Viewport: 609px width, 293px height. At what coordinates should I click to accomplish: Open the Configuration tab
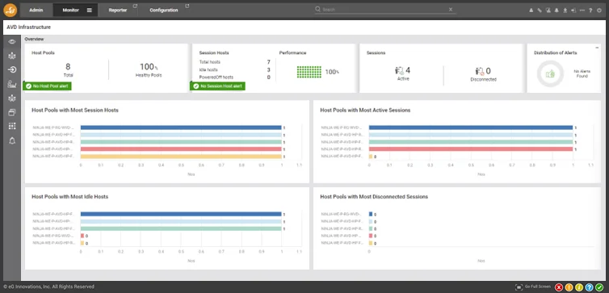tap(164, 10)
